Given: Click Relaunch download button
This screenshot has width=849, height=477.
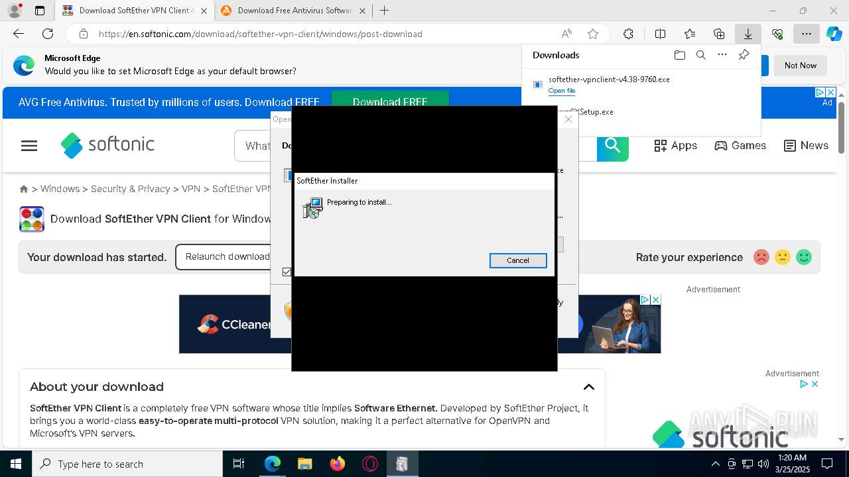Looking at the screenshot, I should [x=228, y=257].
